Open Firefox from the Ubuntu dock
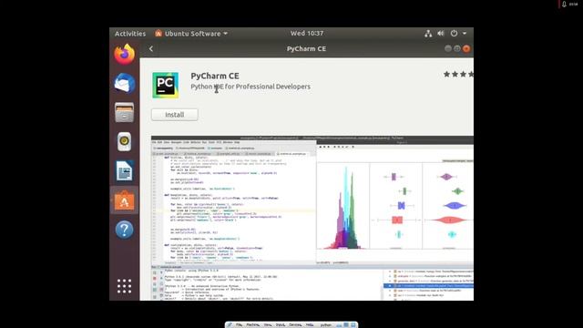This screenshot has height=328, width=583. pos(124,55)
